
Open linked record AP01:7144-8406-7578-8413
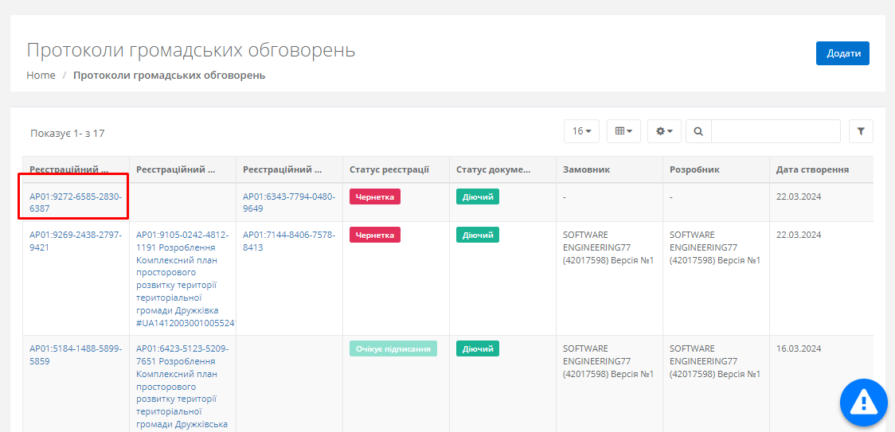coord(288,241)
